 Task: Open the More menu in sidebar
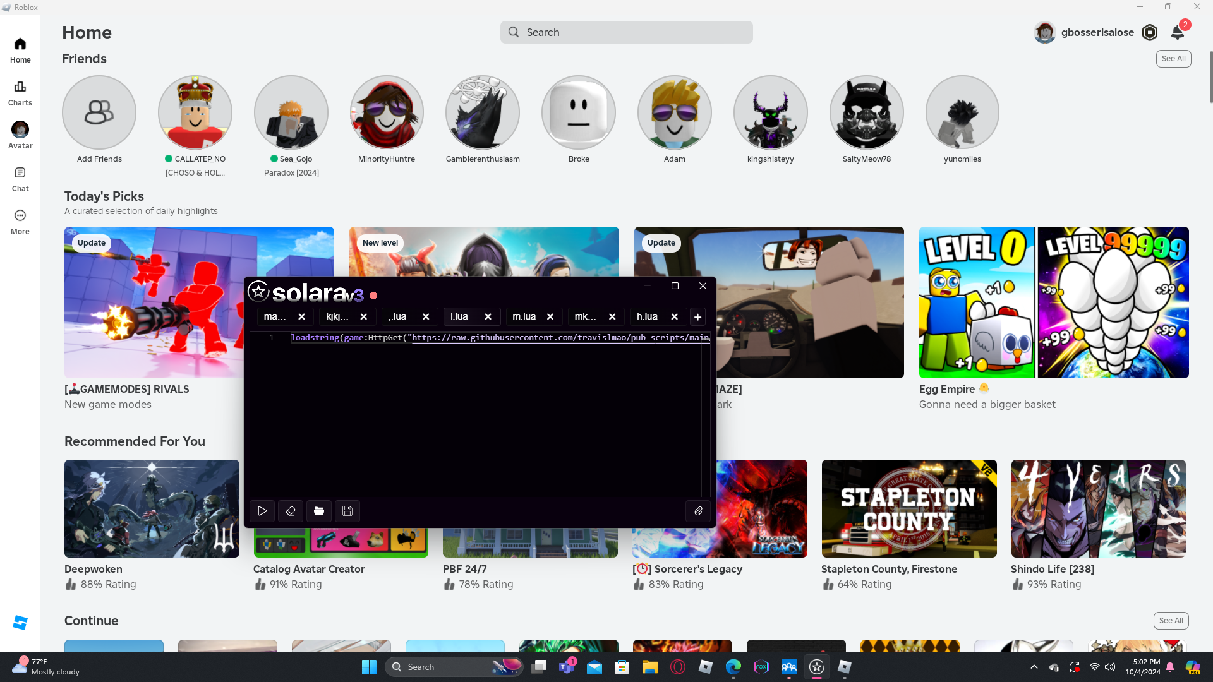pos(20,222)
